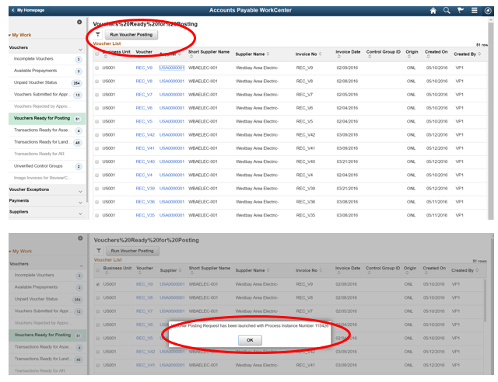
Task: Open Available Prepayments in the undimmed sidebar
Action: (35, 71)
